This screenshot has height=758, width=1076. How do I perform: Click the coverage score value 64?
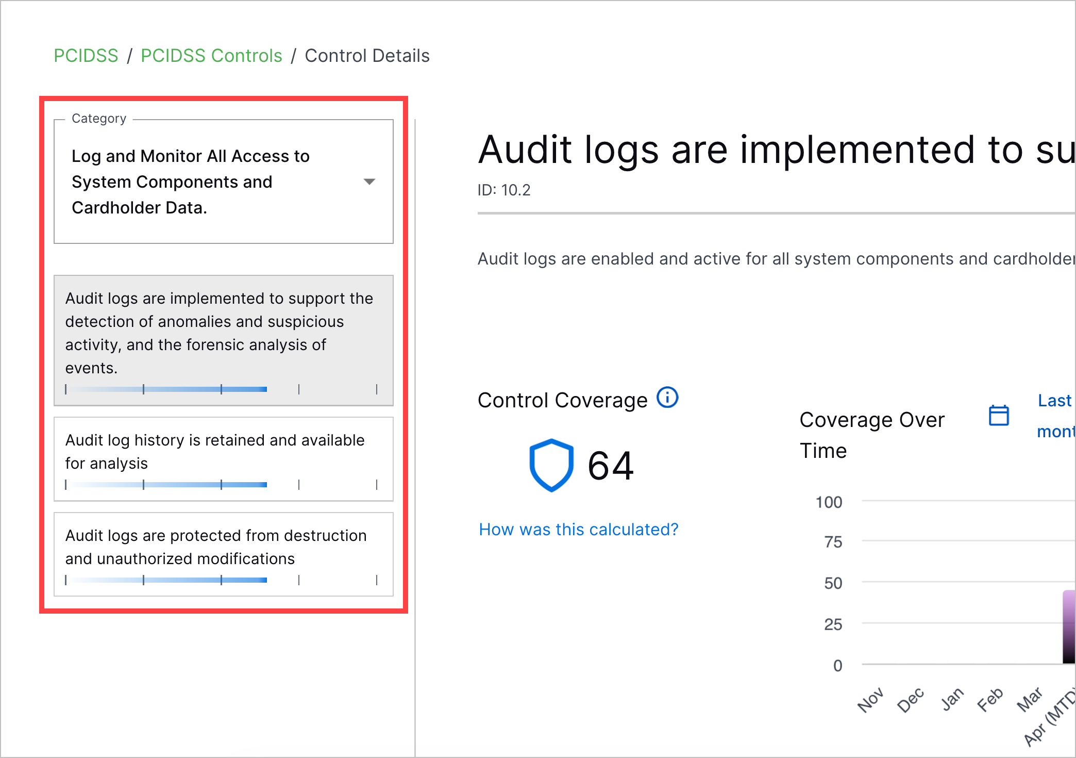point(611,466)
